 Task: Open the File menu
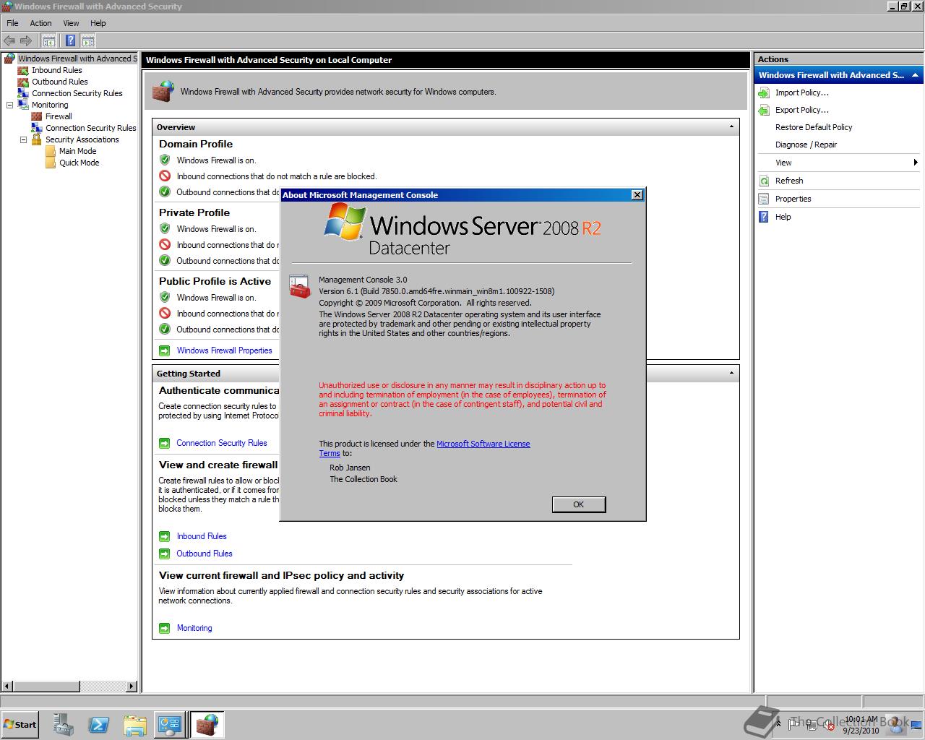[12, 23]
